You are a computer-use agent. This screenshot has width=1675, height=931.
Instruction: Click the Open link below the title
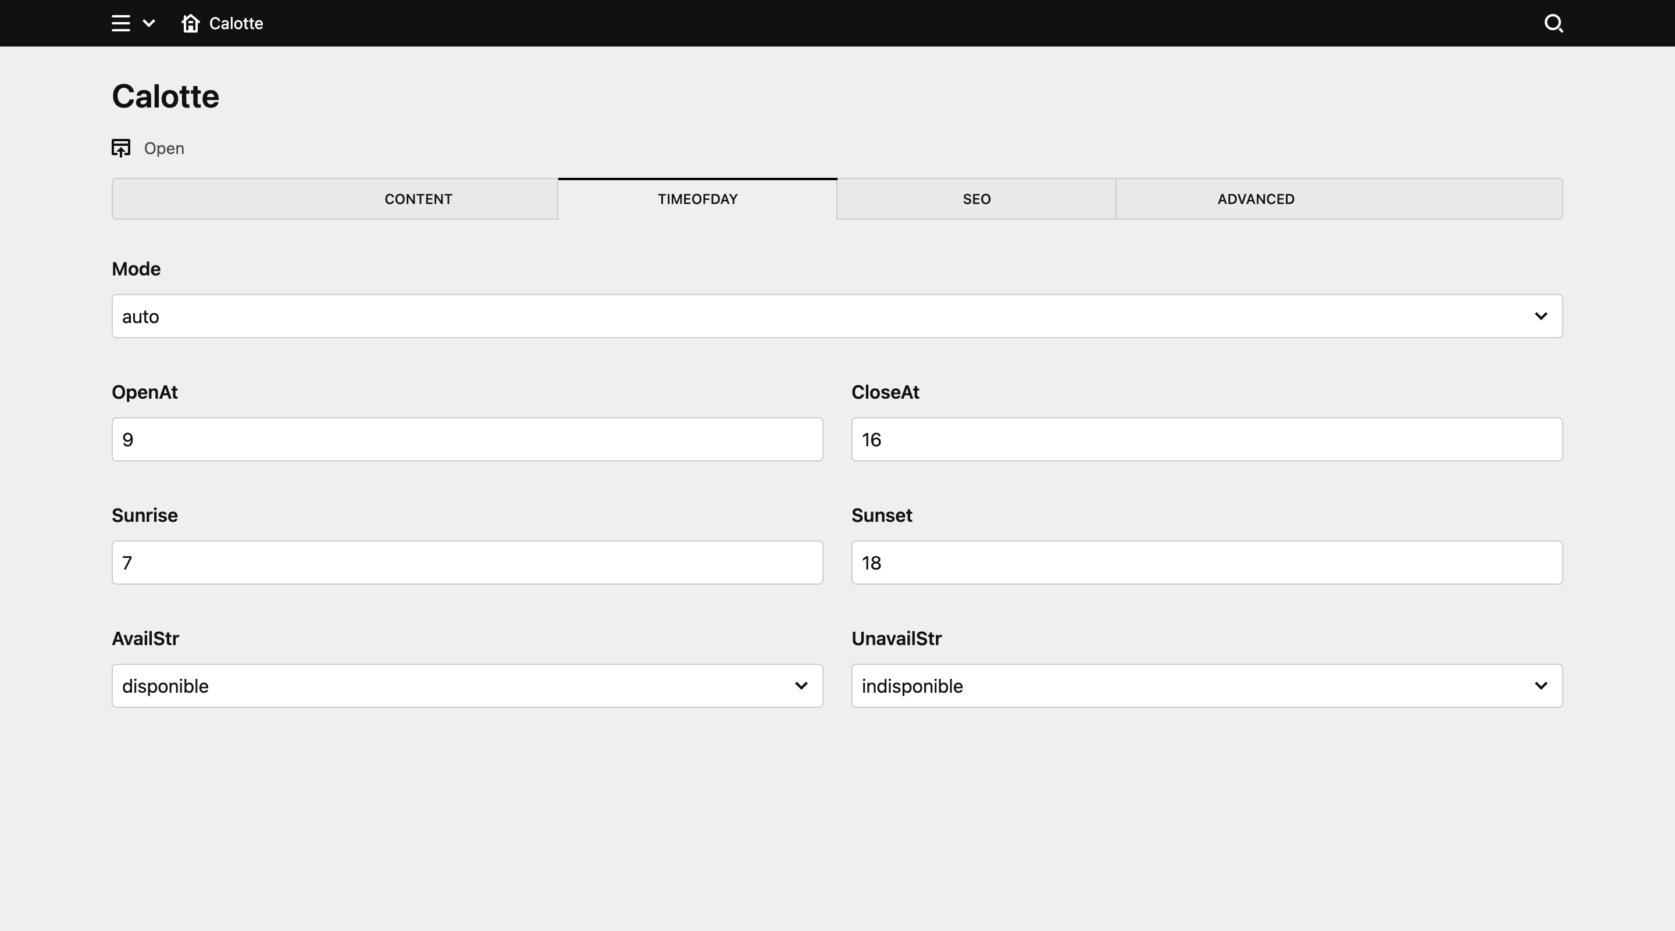coord(164,148)
